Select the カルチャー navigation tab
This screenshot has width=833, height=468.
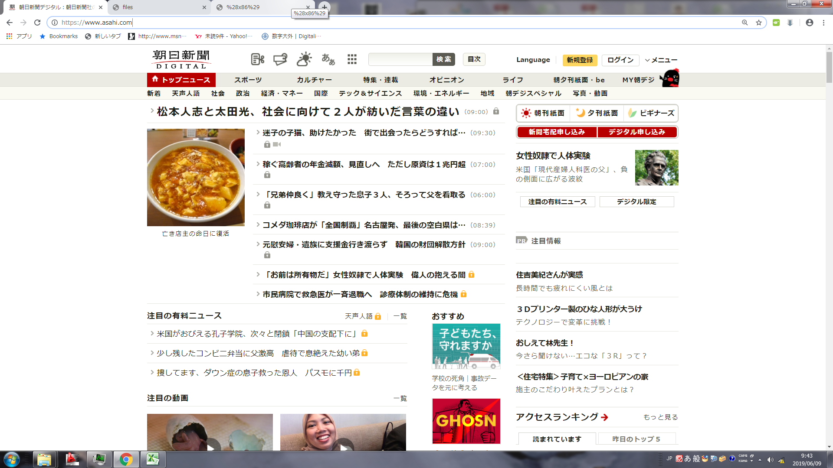point(314,80)
